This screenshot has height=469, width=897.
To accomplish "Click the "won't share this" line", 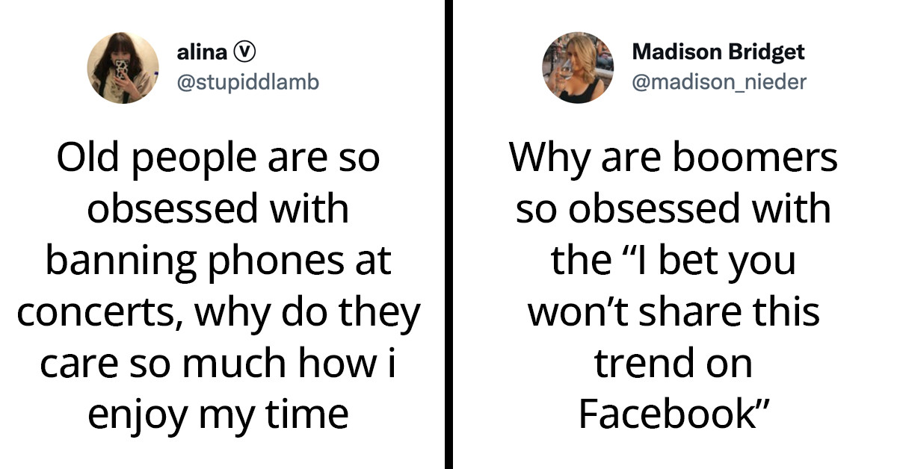I will click(673, 313).
